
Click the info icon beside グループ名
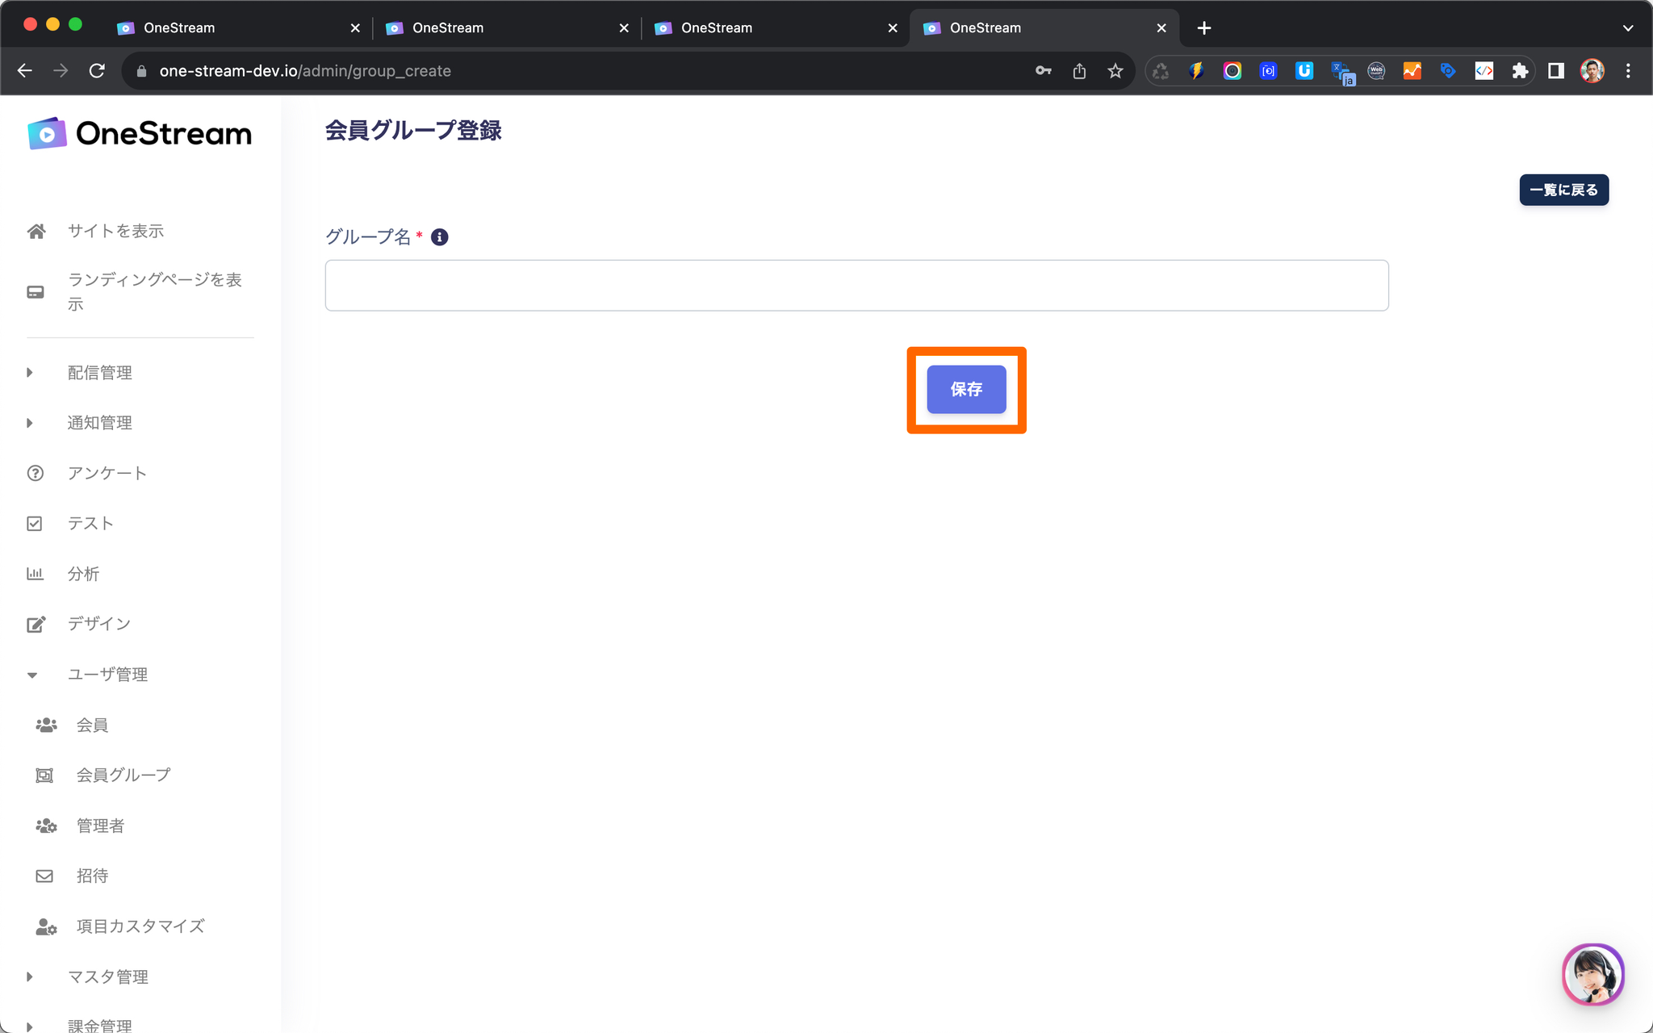[439, 236]
